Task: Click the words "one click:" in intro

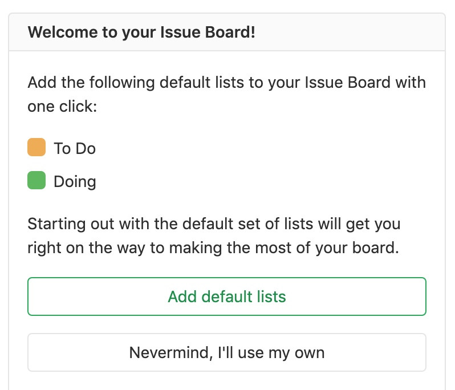Action: 63,107
